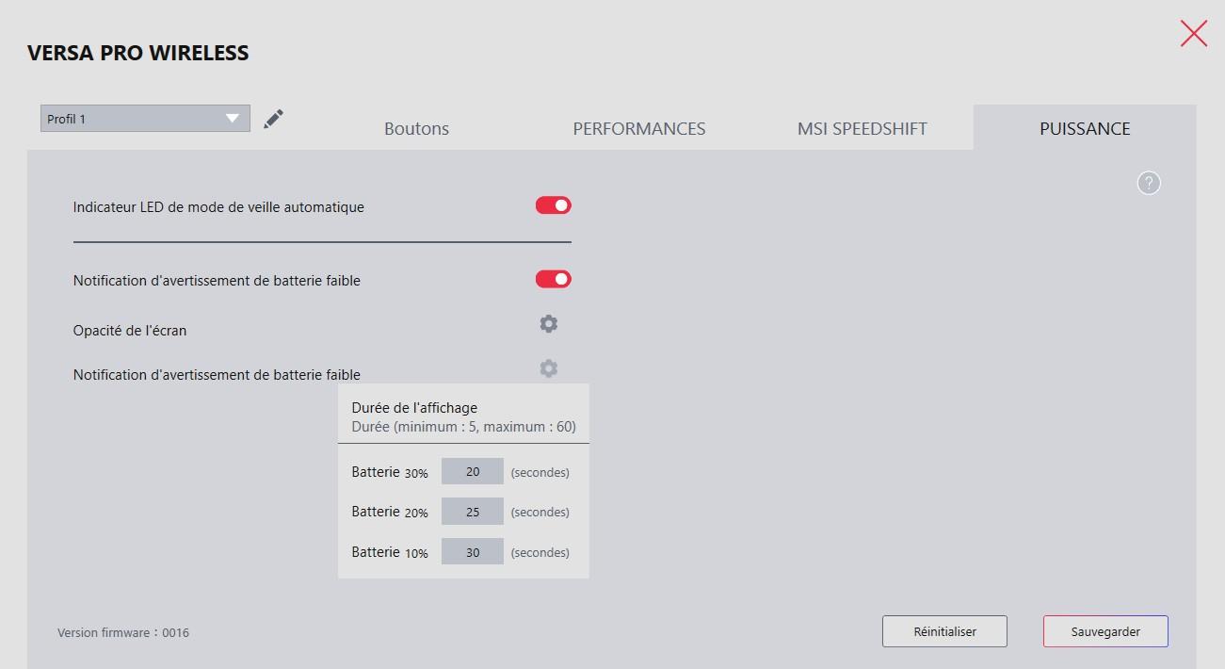
Task: Open the Opacité de l'écran gear settings
Action: coord(548,323)
